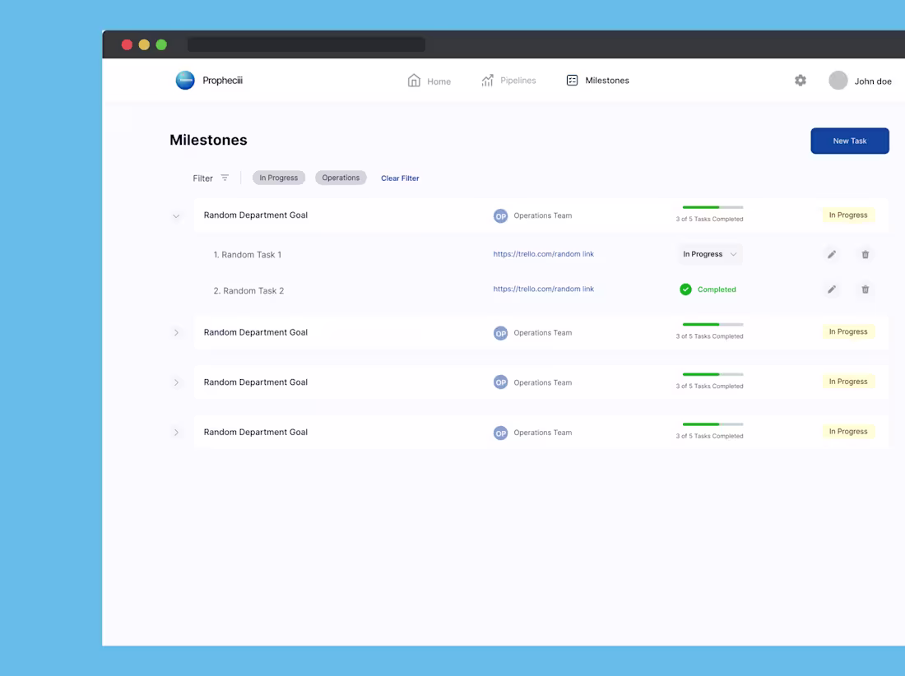Open the trello.com link for Random Task 1
This screenshot has width=905, height=676.
pos(543,254)
